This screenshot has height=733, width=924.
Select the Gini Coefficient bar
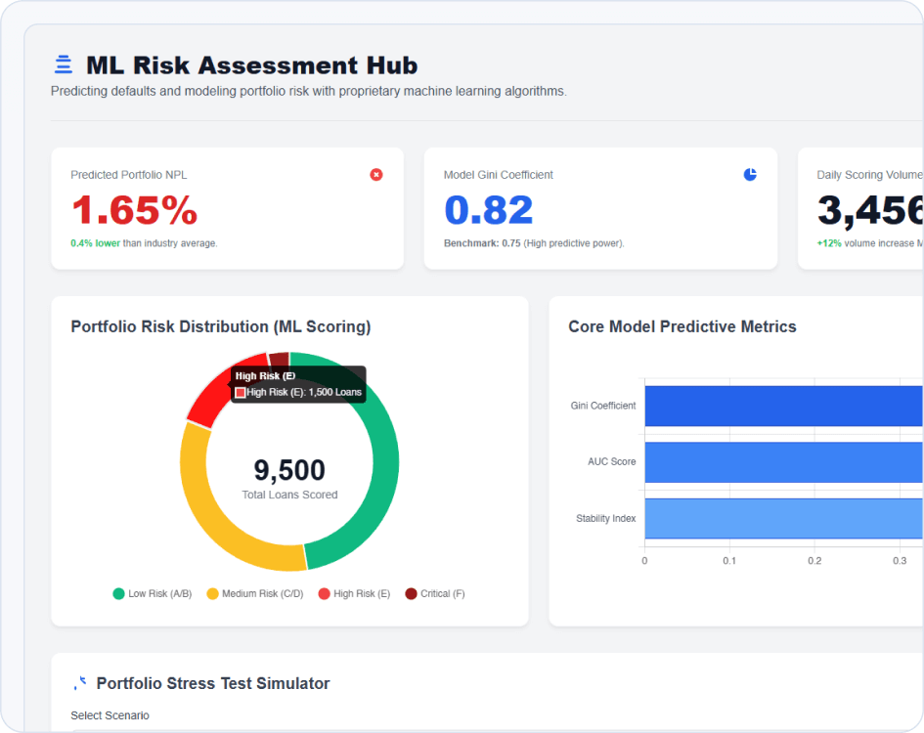click(x=782, y=406)
